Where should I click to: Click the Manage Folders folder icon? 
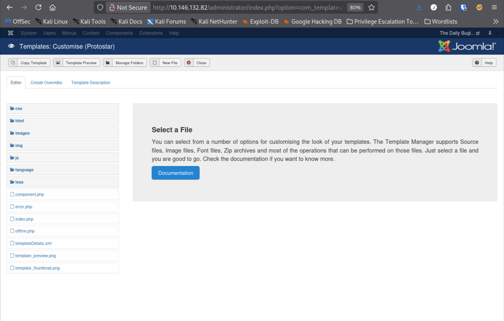pos(108,63)
